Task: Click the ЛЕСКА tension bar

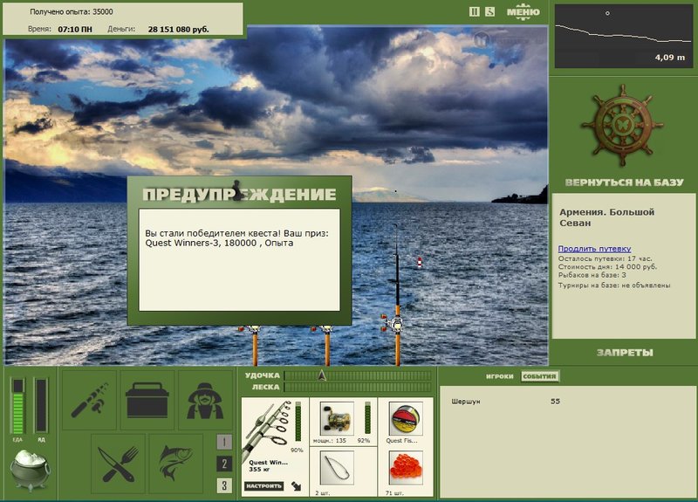Action: point(358,387)
